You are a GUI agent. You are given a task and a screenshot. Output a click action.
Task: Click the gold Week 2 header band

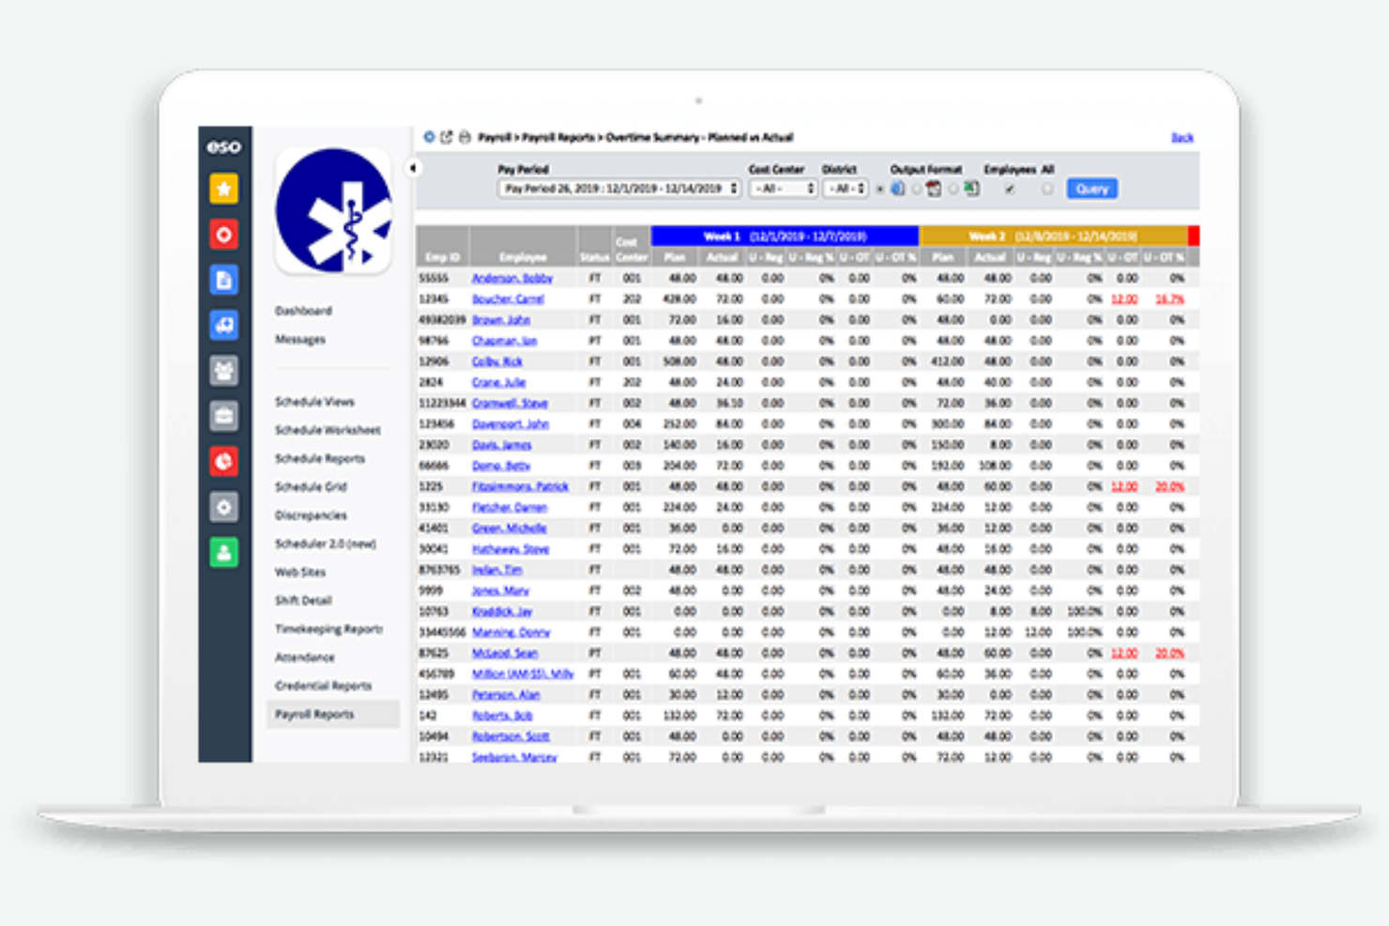[x=1053, y=236]
